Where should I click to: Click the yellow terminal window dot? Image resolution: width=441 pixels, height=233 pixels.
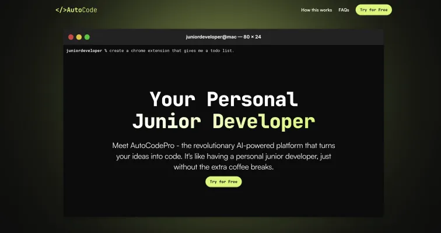79,37
